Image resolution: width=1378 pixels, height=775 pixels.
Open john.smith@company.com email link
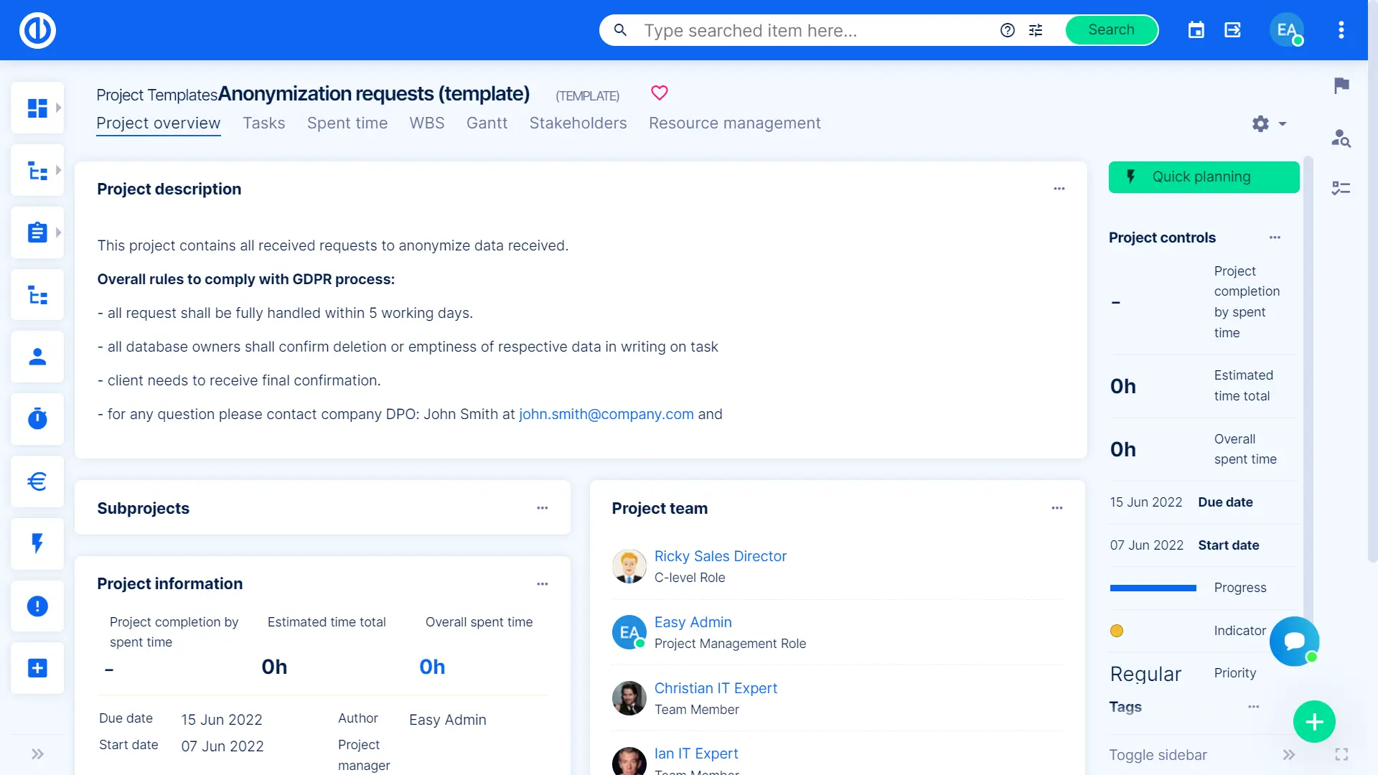tap(606, 415)
